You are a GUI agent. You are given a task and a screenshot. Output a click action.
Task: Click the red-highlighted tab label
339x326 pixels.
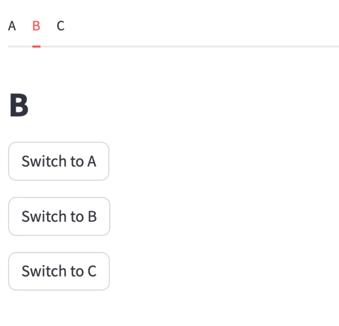(36, 26)
